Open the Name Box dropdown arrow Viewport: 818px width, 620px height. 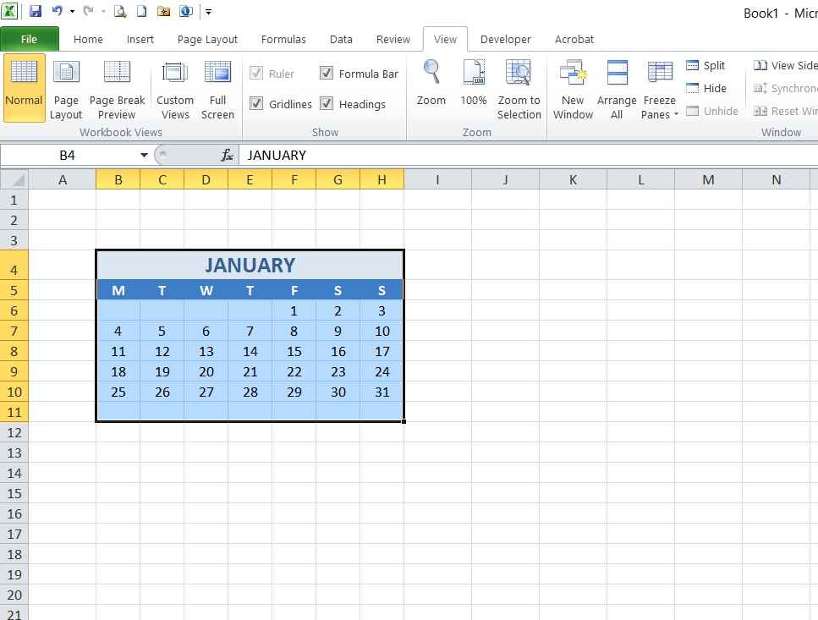pyautogui.click(x=144, y=155)
